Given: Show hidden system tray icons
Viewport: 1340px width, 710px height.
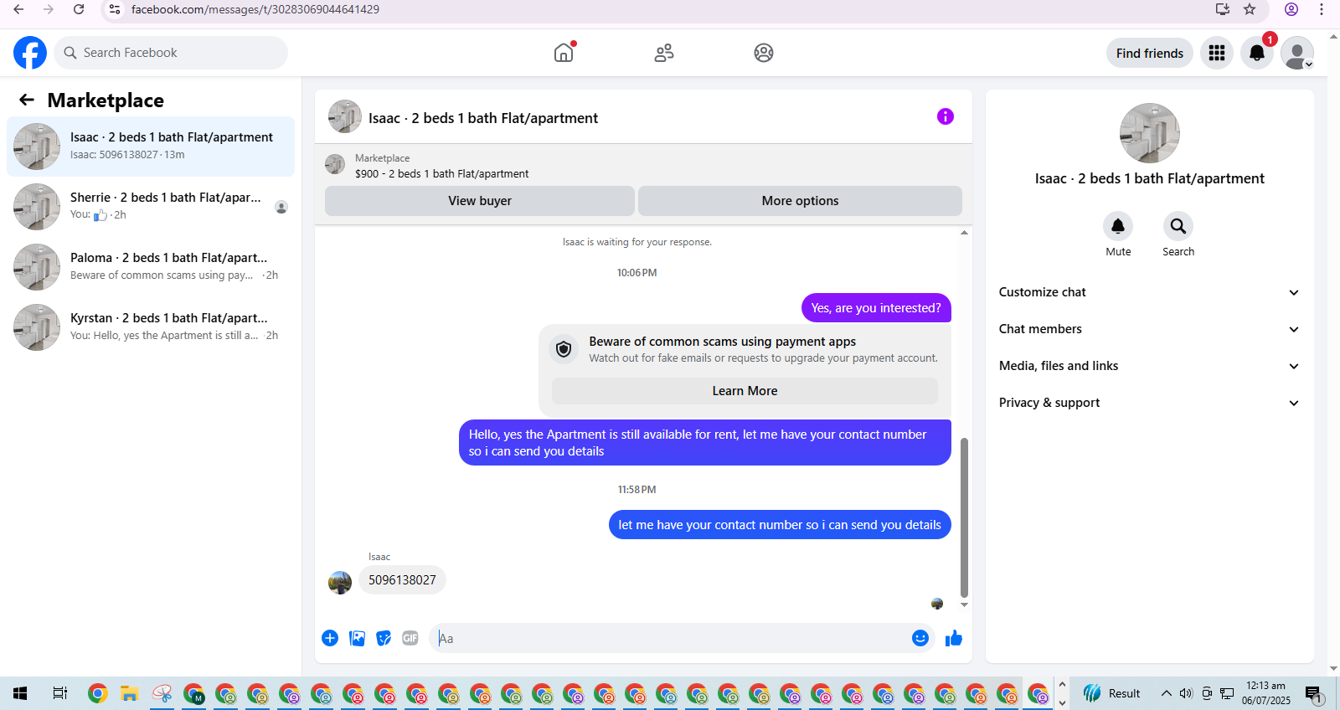Looking at the screenshot, I should 1166,693.
